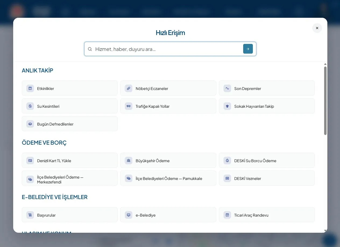Screen dimensions: 340x247
Task: Click the water-off icon for Su Kesintileri
Action: (x=30, y=106)
